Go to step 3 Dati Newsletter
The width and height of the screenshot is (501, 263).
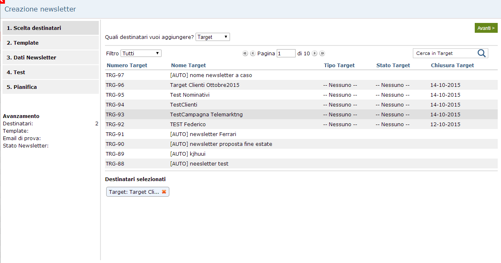coord(50,57)
